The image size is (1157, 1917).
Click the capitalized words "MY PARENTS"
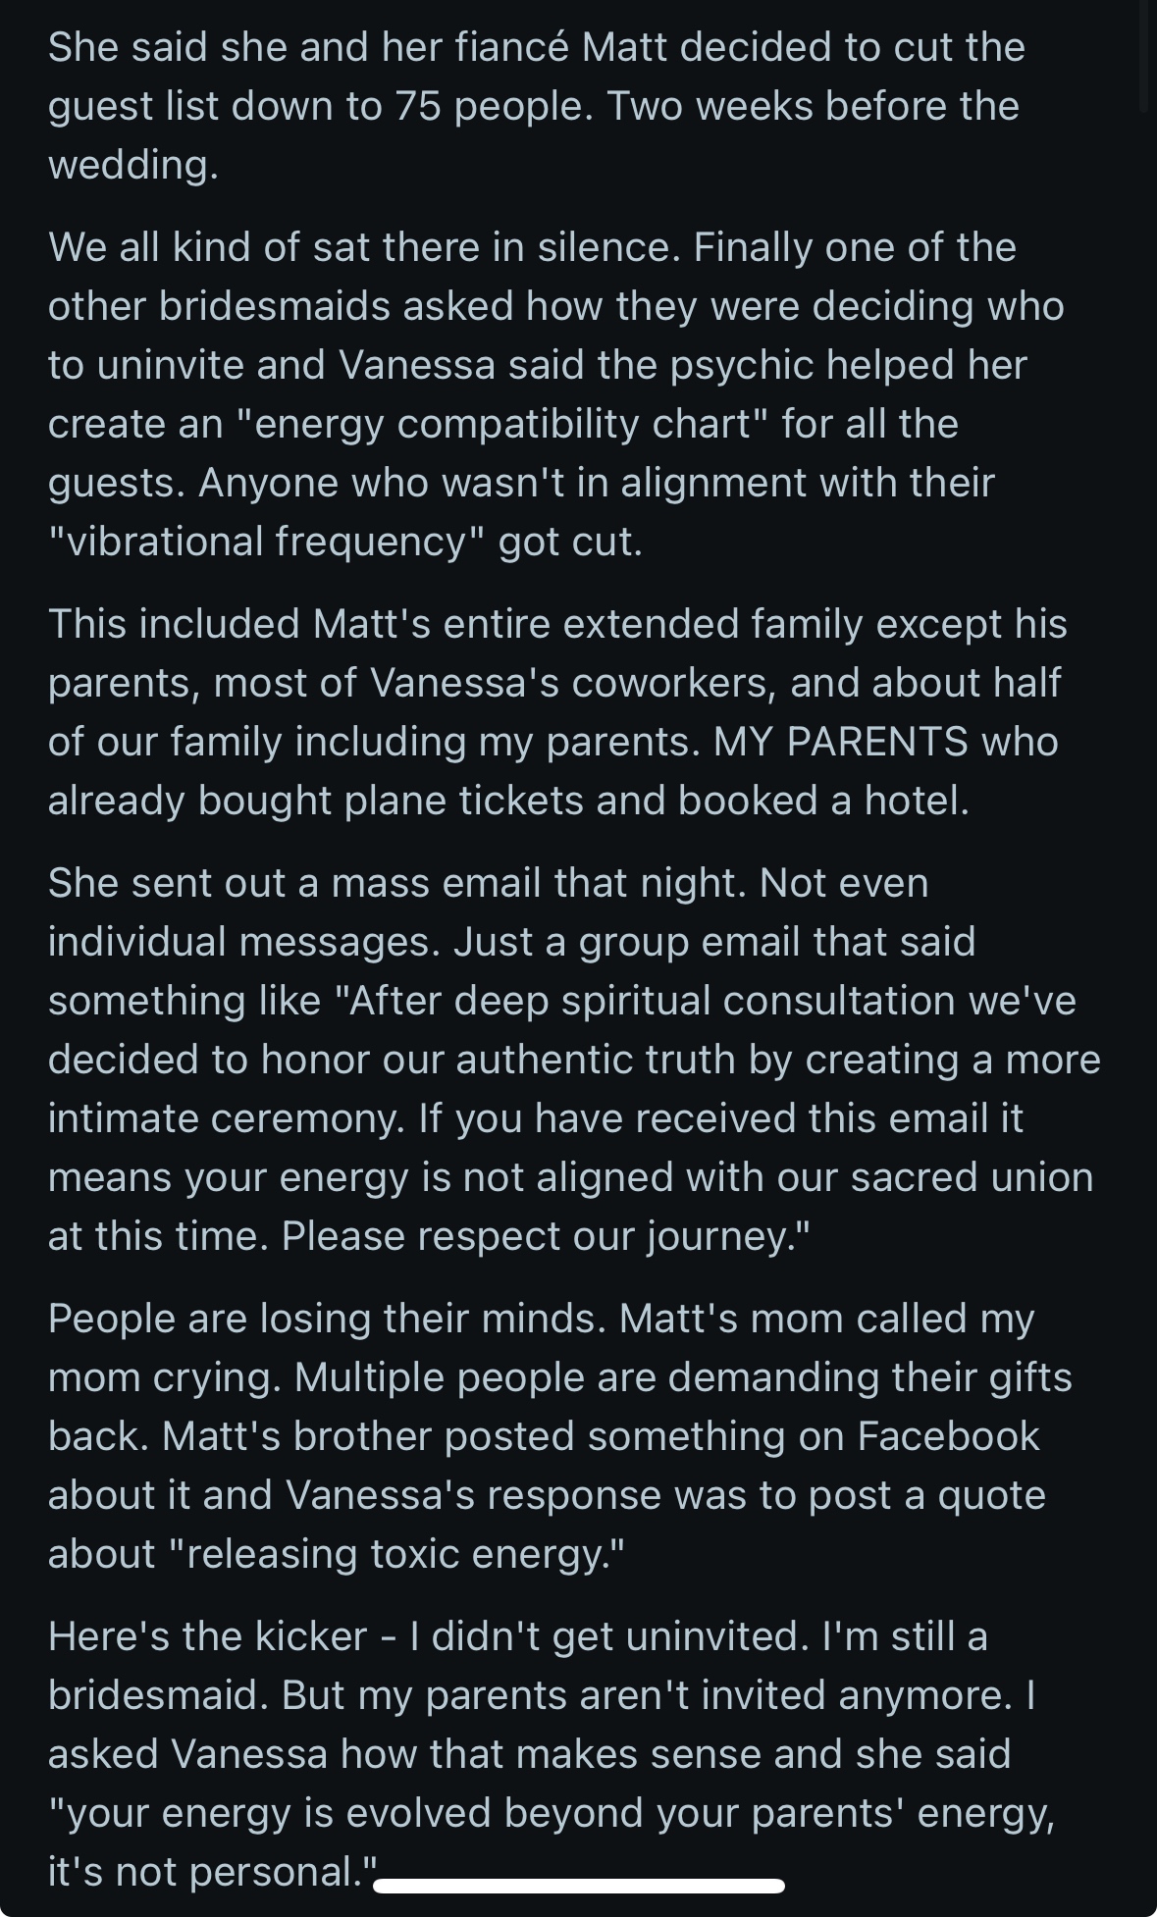coord(840,742)
